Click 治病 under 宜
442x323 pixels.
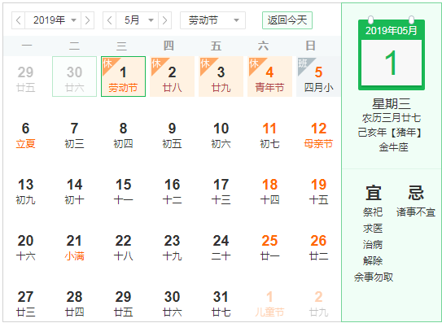point(373,244)
